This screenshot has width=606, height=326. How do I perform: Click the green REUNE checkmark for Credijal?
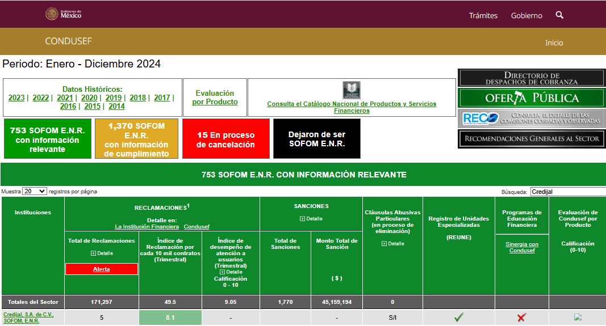459,317
